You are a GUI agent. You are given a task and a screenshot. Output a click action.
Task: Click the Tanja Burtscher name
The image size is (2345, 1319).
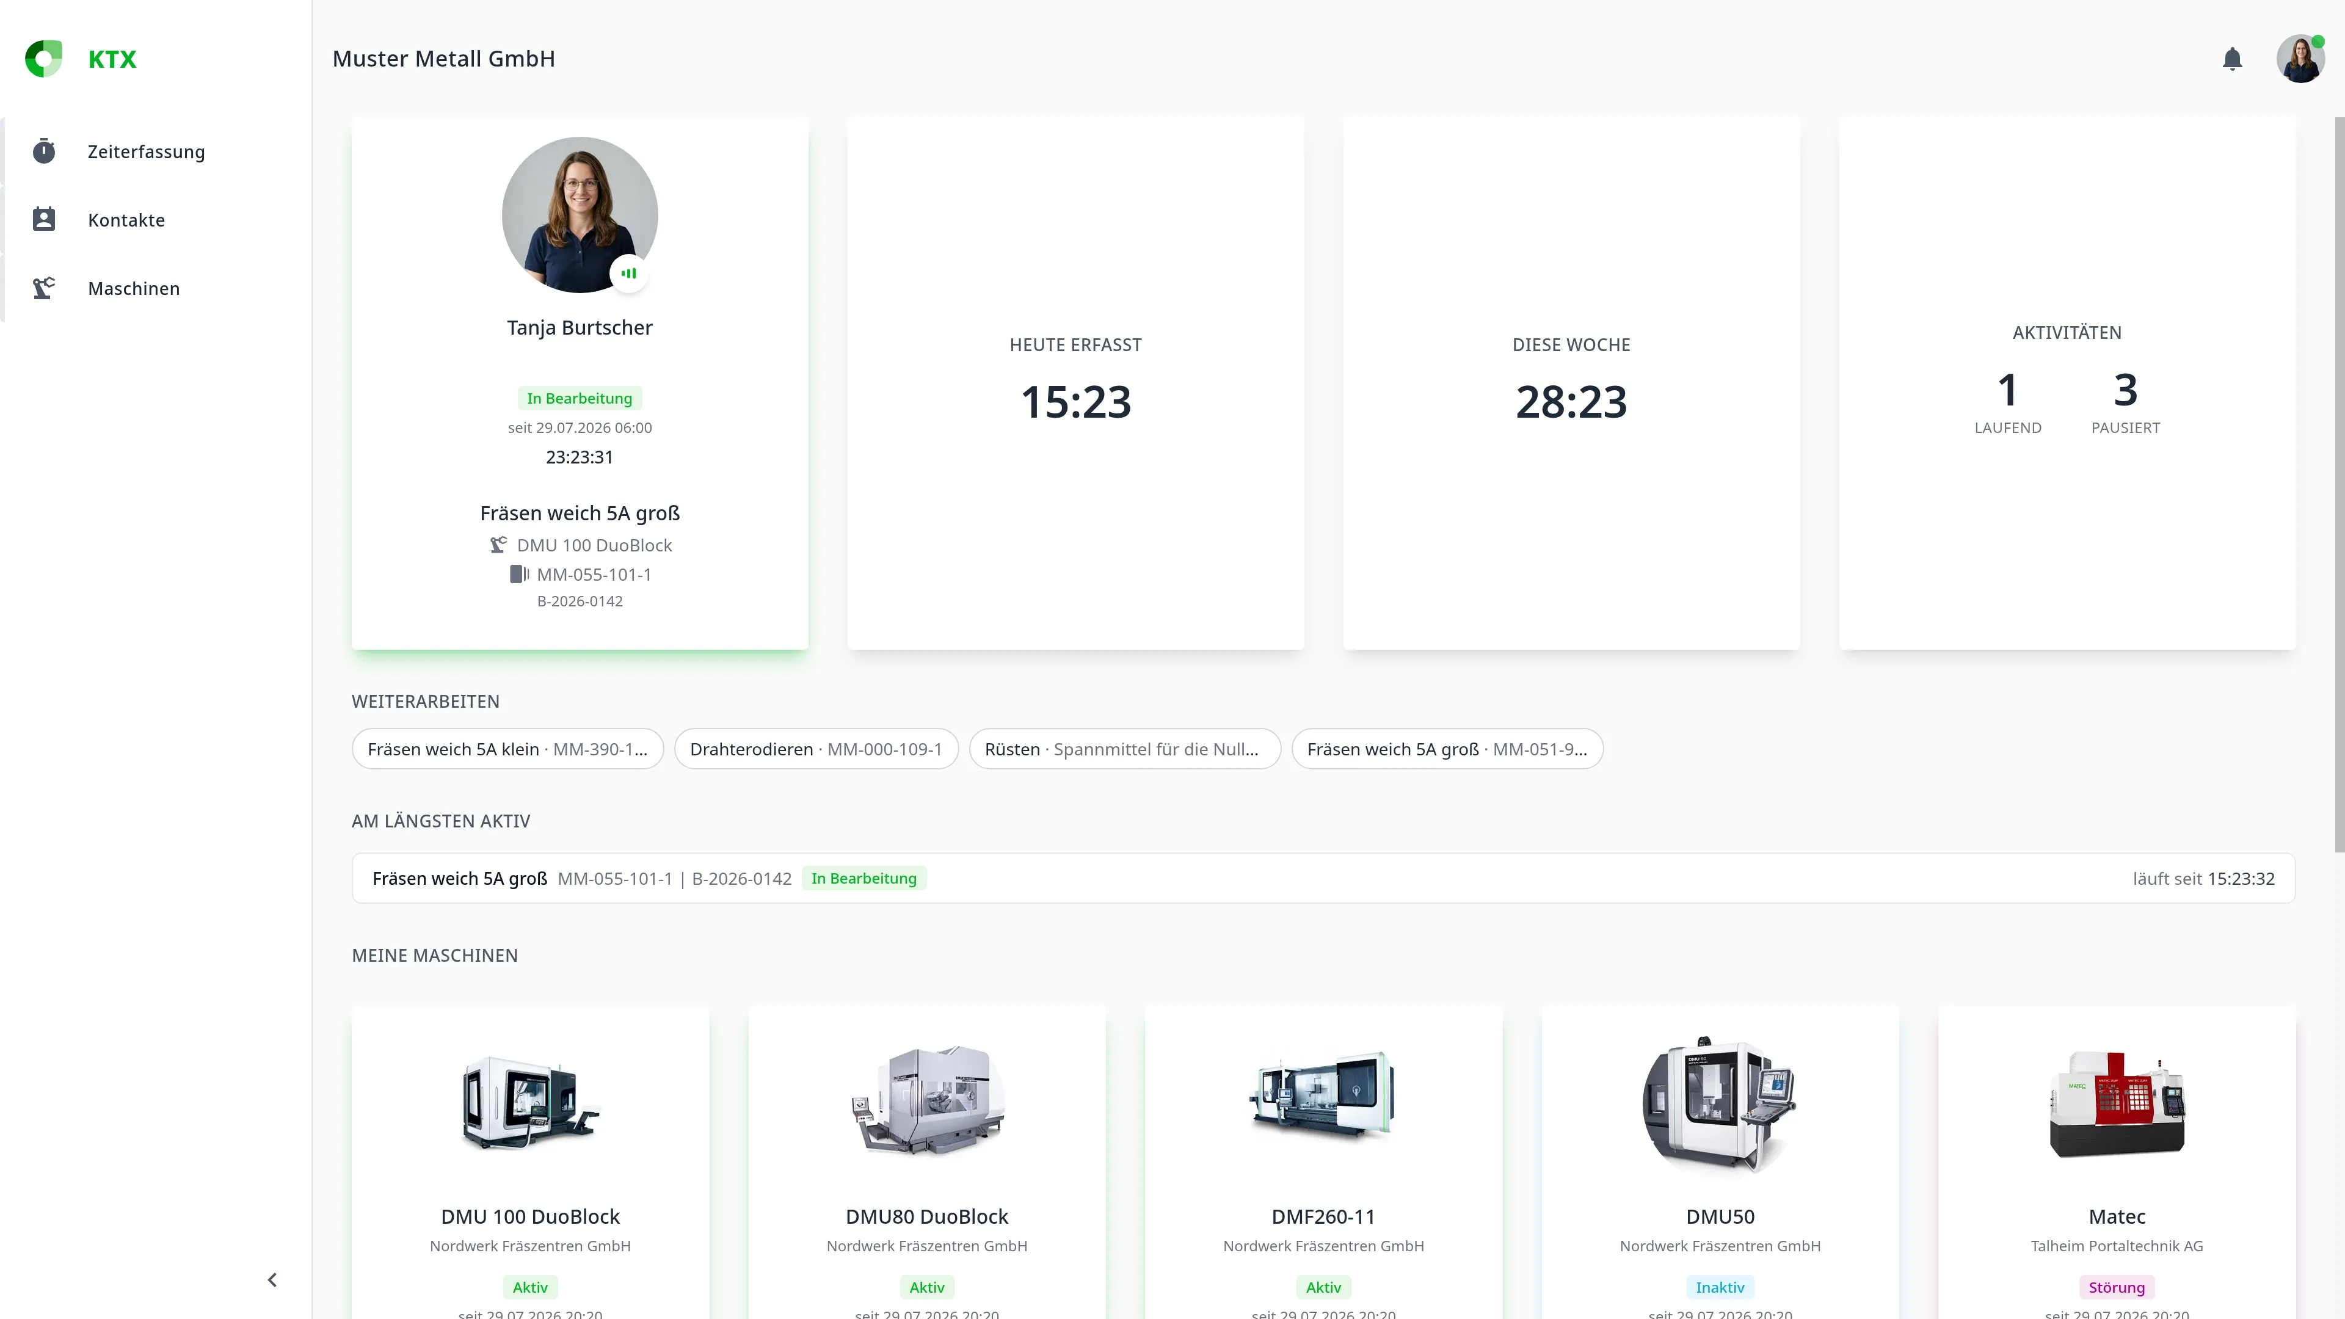coord(580,328)
